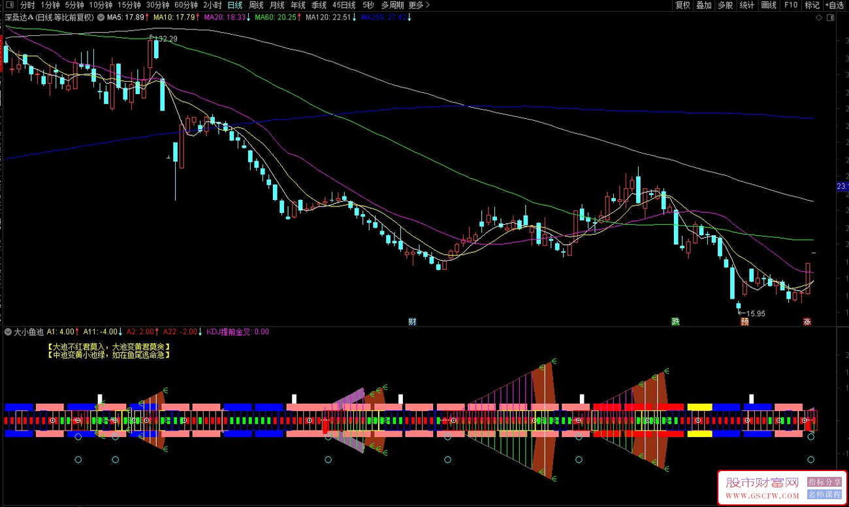This screenshot has height=507, width=849.
Task: Add stock via +自选 button
Action: pos(835,5)
